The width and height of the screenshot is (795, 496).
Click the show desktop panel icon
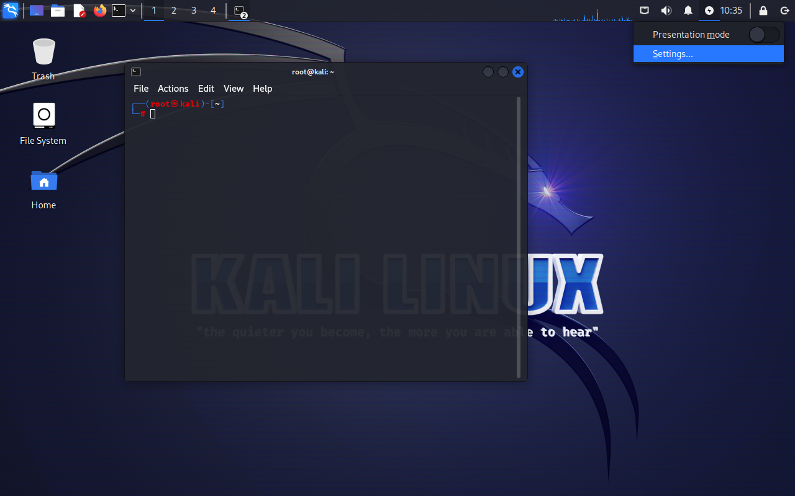(x=37, y=11)
